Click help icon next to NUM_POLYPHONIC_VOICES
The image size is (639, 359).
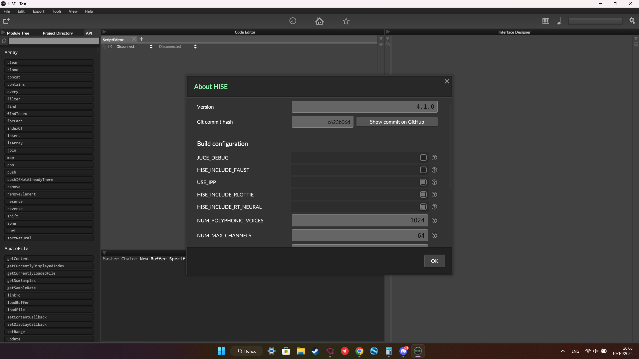click(x=434, y=220)
